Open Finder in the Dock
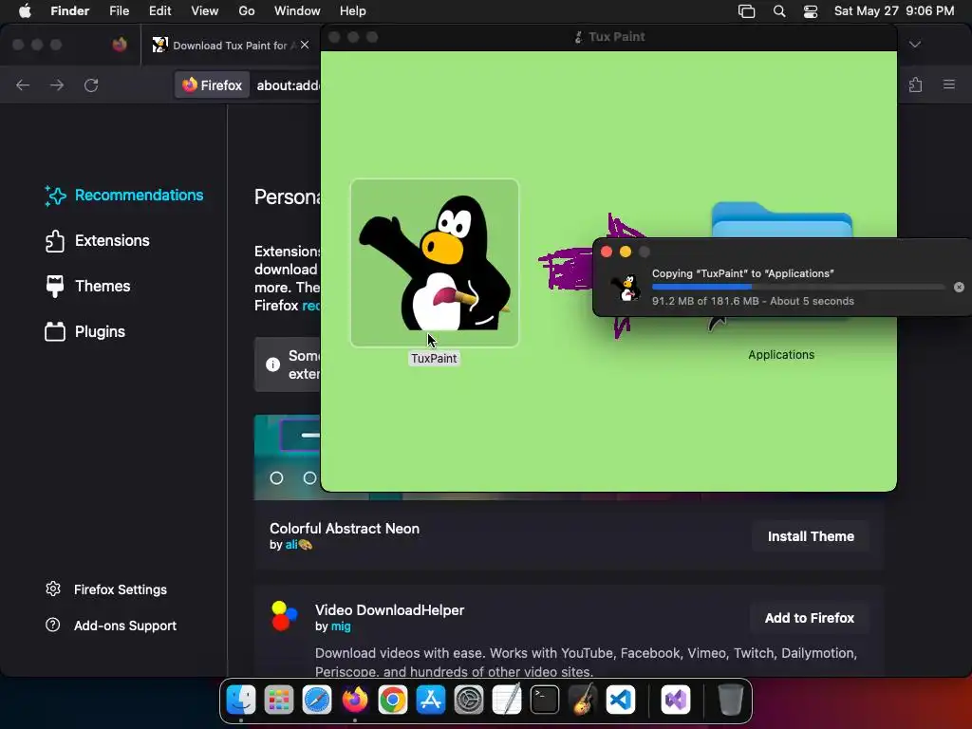Viewport: 972px width, 729px height. [241, 700]
